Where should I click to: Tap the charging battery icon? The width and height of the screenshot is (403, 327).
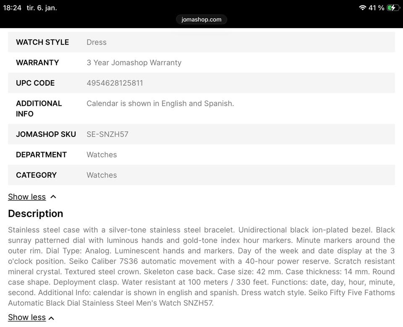coord(393,8)
